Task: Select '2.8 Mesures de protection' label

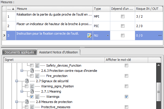Action: pos(54,102)
